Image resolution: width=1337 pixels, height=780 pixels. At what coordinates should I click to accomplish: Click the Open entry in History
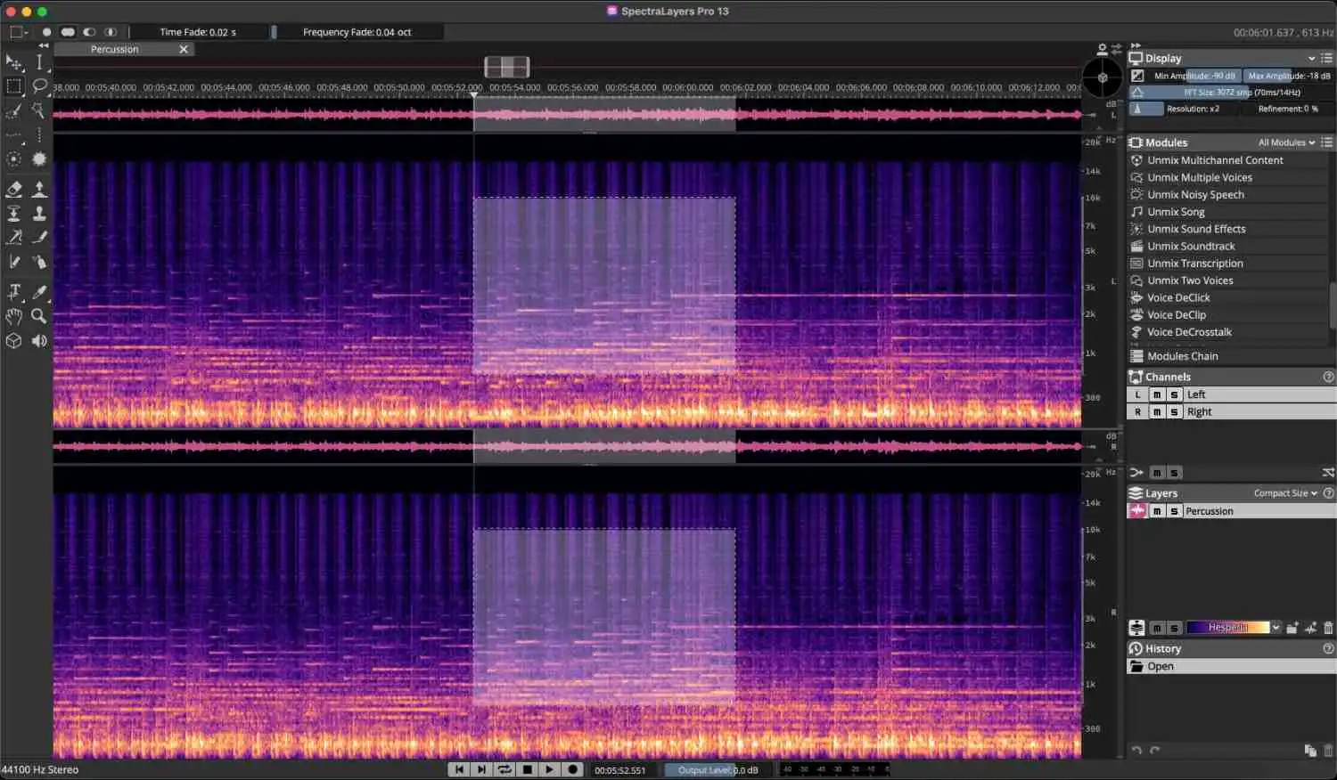(1230, 666)
